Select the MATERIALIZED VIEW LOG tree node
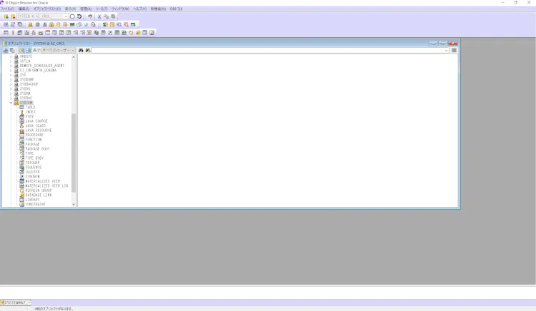This screenshot has height=311, width=536. [x=46, y=186]
